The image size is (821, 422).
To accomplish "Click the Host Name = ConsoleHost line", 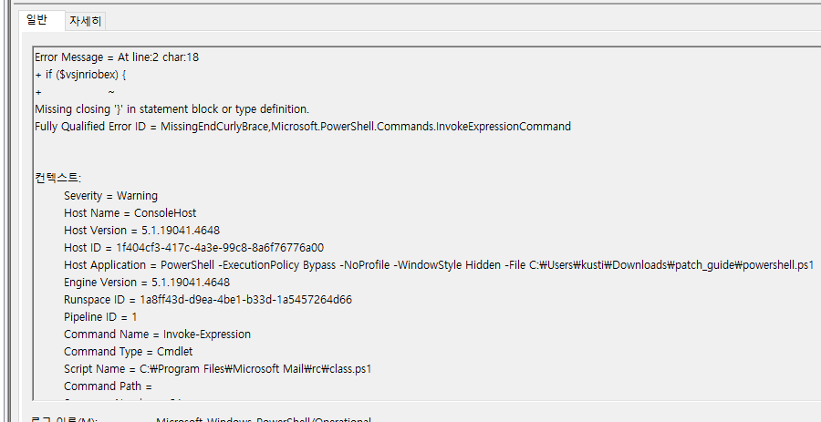I will tap(130, 213).
